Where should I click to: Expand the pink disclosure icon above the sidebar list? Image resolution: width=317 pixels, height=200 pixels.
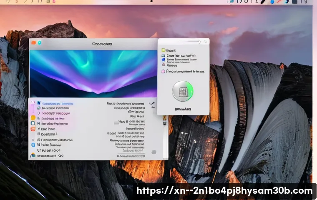pyautogui.click(x=32, y=102)
